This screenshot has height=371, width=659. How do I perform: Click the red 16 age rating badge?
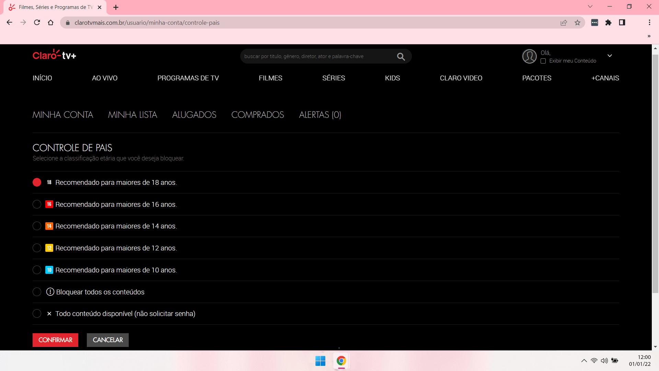(x=49, y=204)
